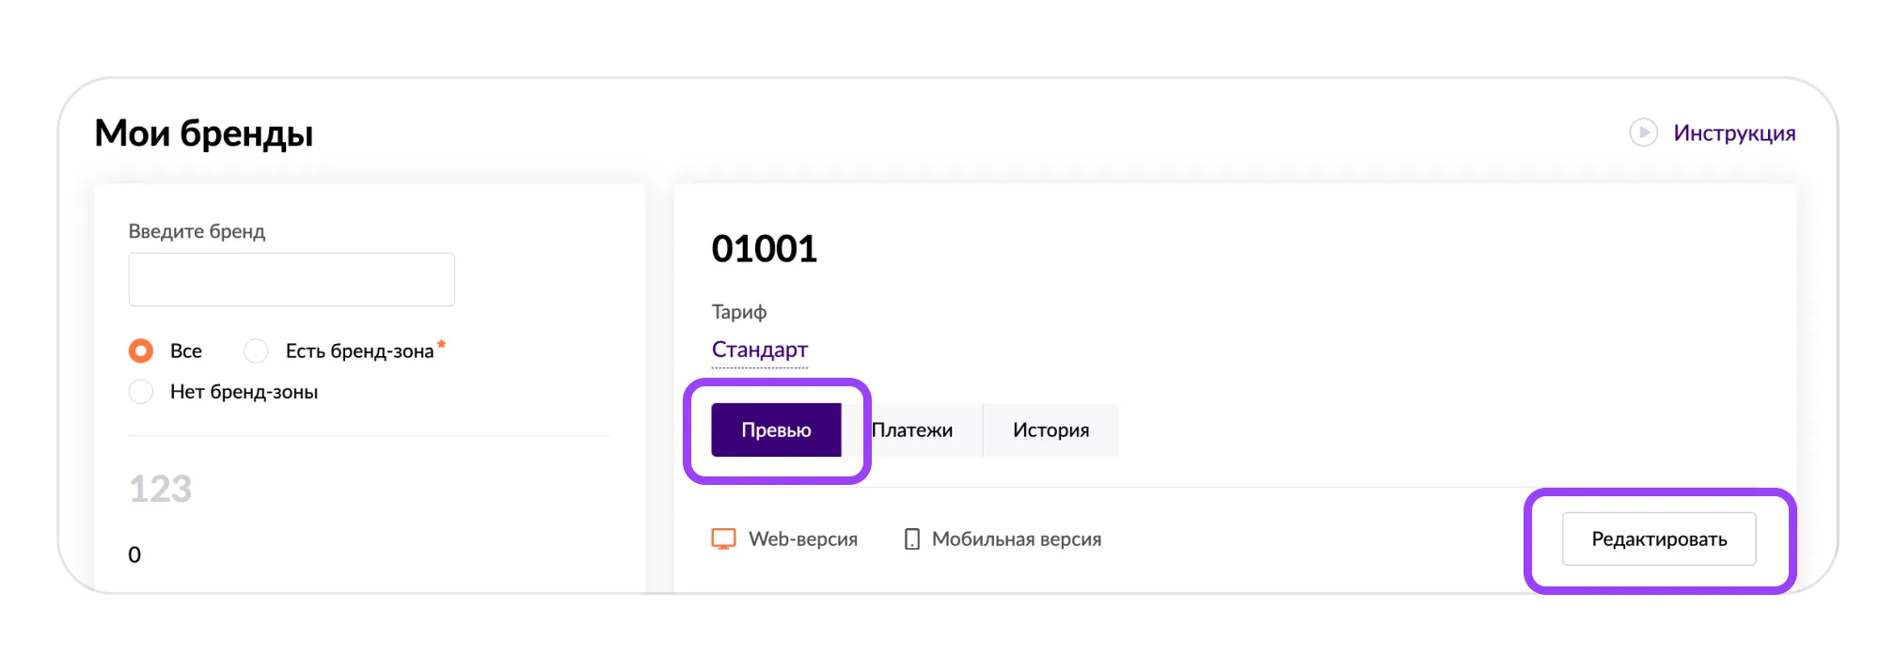Focus the Введите бренд input field

pos(292,279)
